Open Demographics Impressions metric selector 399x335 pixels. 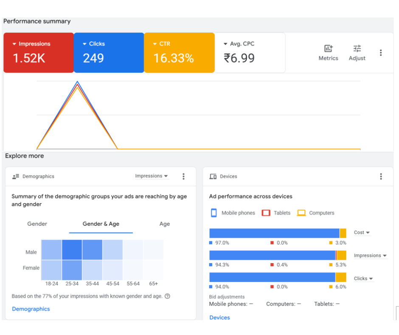[x=152, y=176]
